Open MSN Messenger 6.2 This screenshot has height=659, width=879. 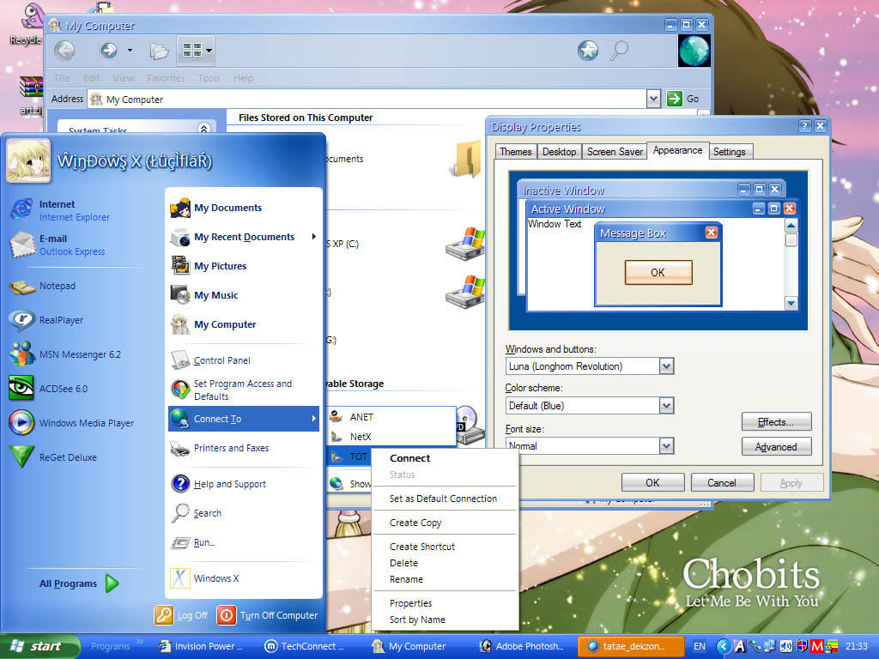[x=79, y=354]
